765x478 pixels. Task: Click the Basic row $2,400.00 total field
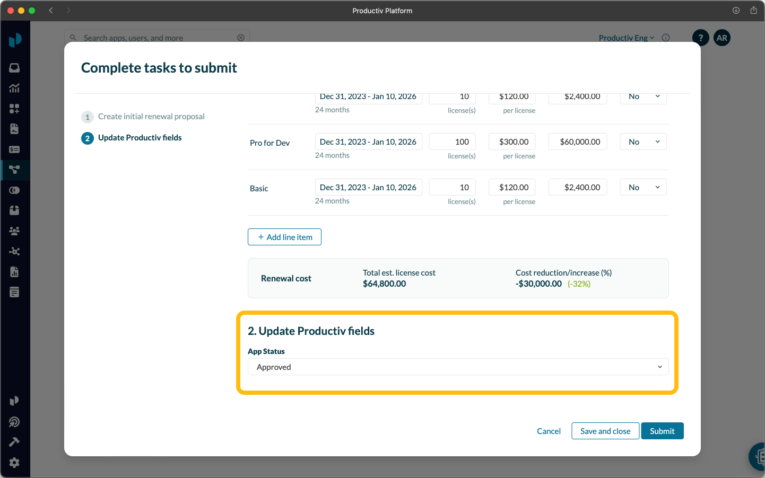click(x=578, y=187)
